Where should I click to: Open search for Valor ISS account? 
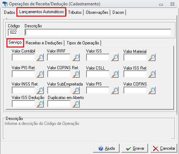coord(115,57)
